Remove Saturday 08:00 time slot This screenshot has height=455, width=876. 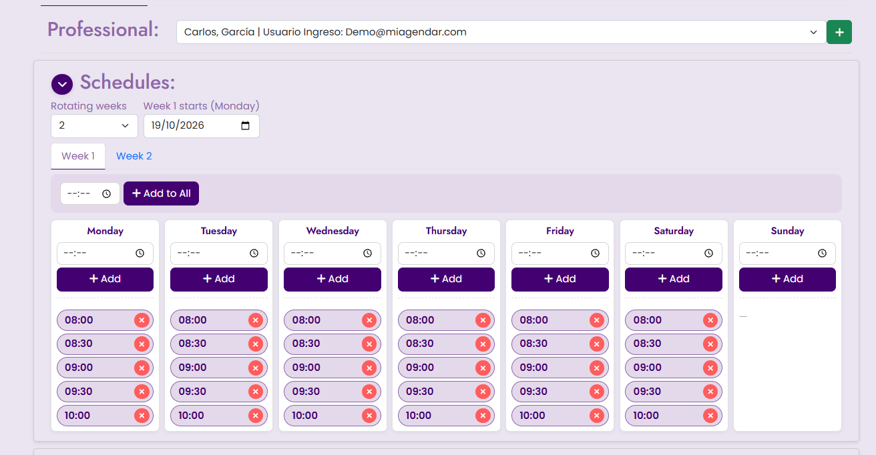click(x=710, y=320)
